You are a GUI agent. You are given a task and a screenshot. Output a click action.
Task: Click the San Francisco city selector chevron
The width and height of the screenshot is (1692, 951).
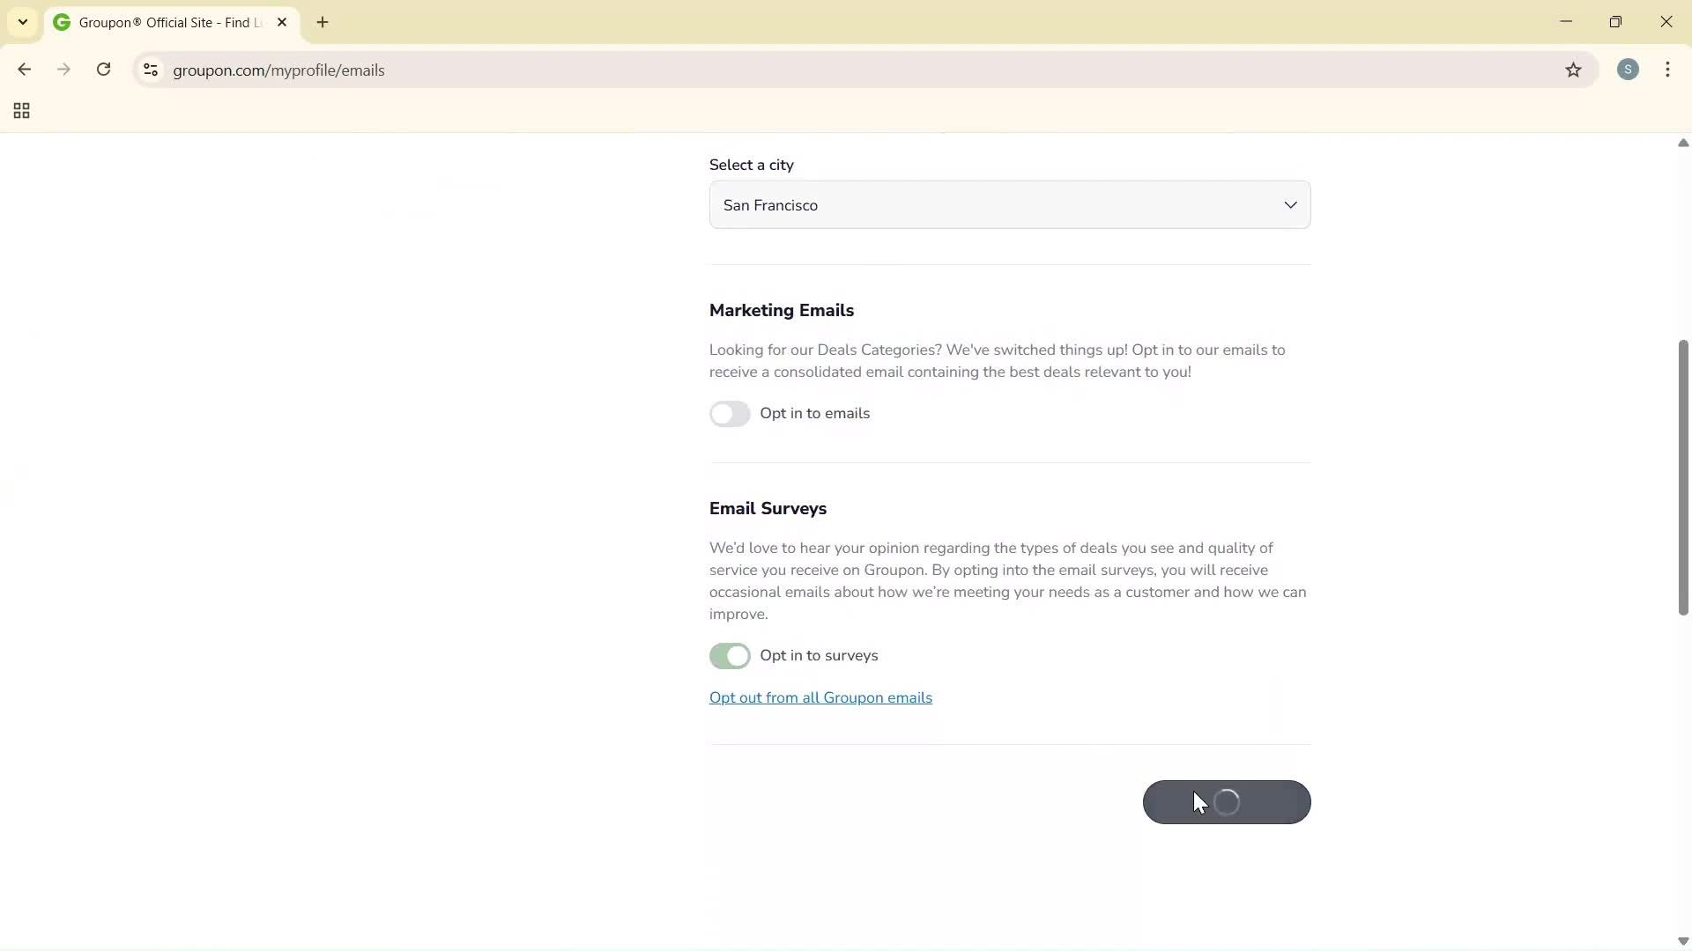[1291, 204]
